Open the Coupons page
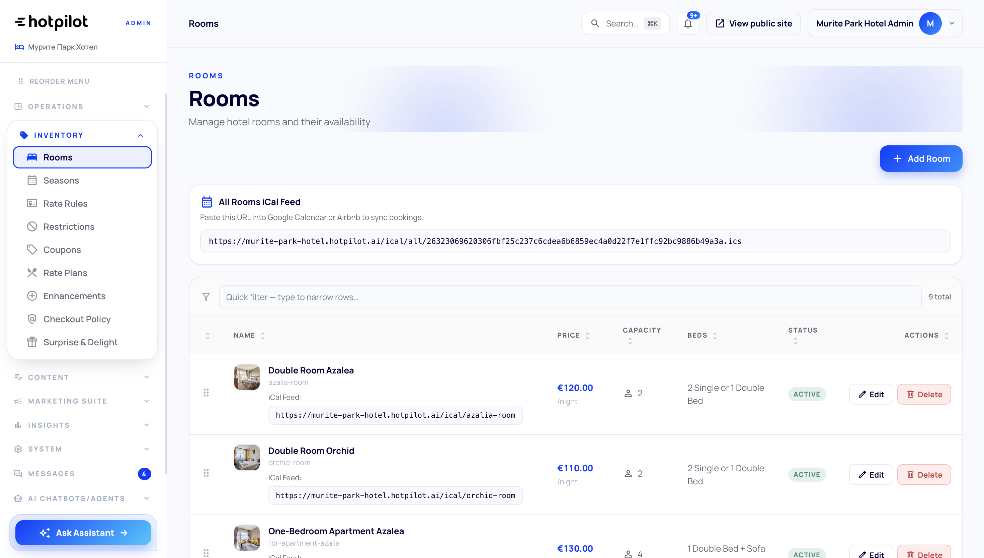Screen dimensions: 984x558 (82, 250)
